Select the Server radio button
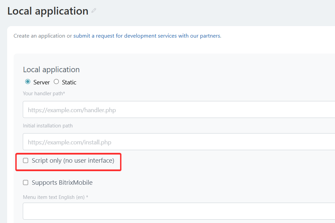The height and width of the screenshot is (223, 335). pyautogui.click(x=28, y=82)
